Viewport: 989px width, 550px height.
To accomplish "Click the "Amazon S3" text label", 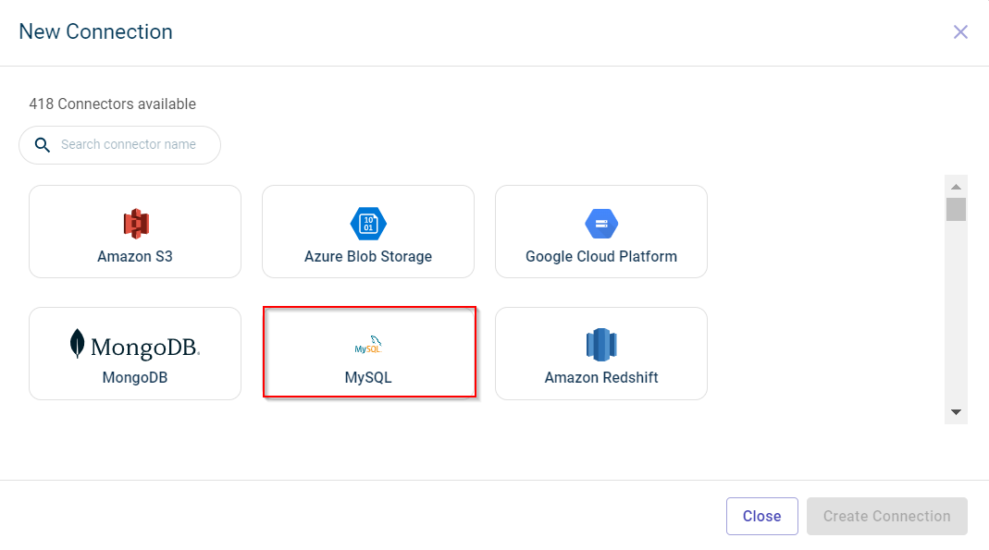I will 135,256.
